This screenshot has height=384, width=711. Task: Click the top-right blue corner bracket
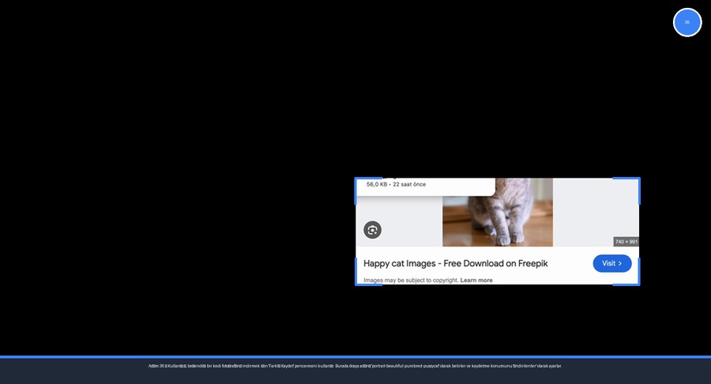point(637,180)
